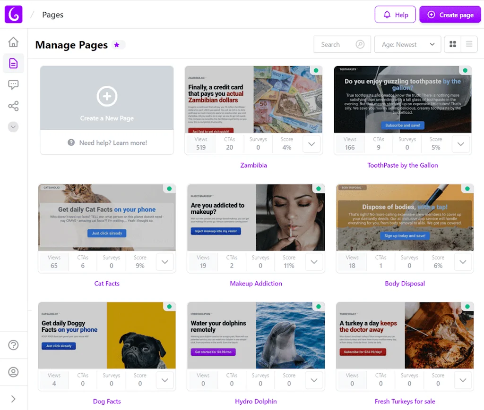Click the green status dot on Cat Facts
484x410 pixels.
click(169, 189)
